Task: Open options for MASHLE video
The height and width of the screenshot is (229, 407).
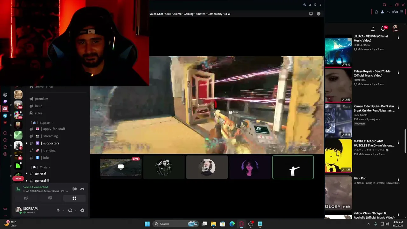Action: pos(398,142)
